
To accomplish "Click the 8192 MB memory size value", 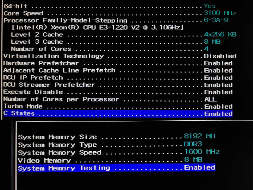I will point(200,136).
